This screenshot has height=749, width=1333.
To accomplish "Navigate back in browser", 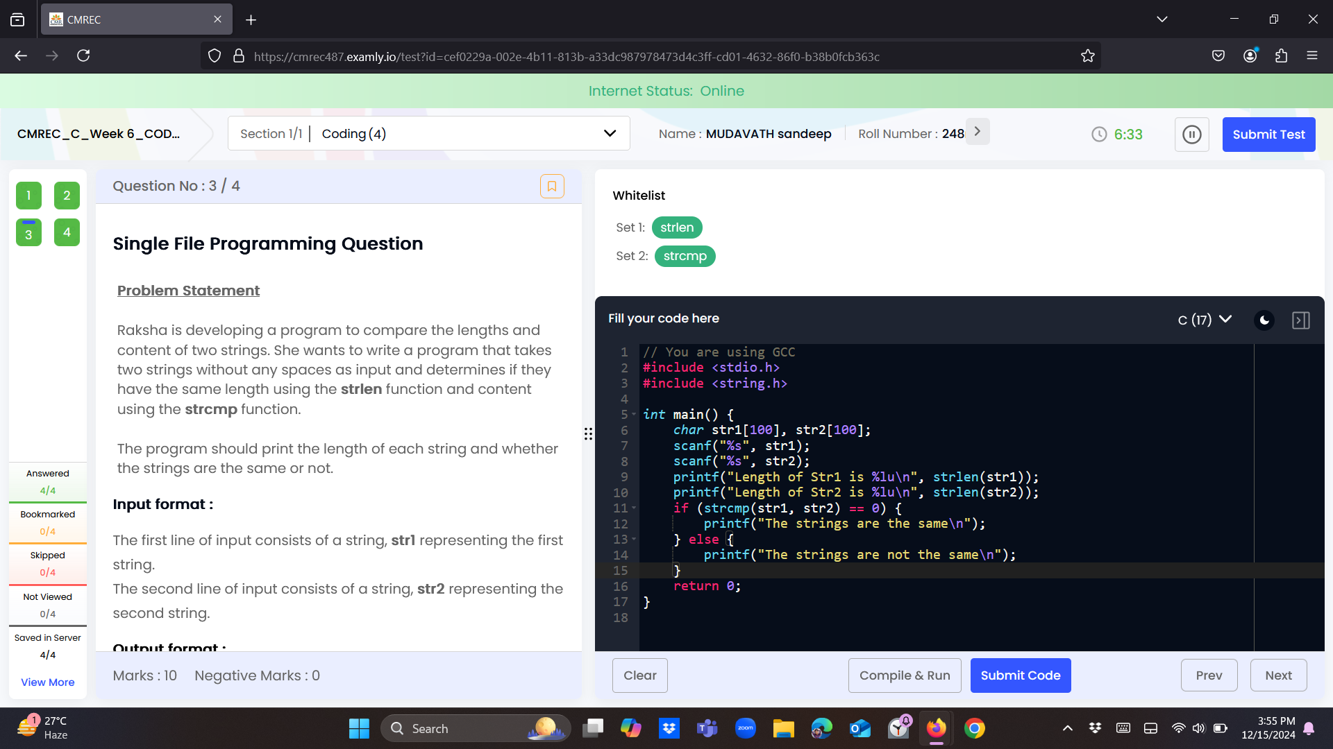I will click(21, 55).
